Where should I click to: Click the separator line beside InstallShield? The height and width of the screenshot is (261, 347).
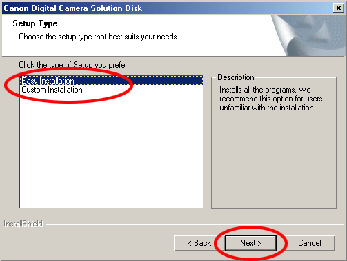tap(195, 224)
